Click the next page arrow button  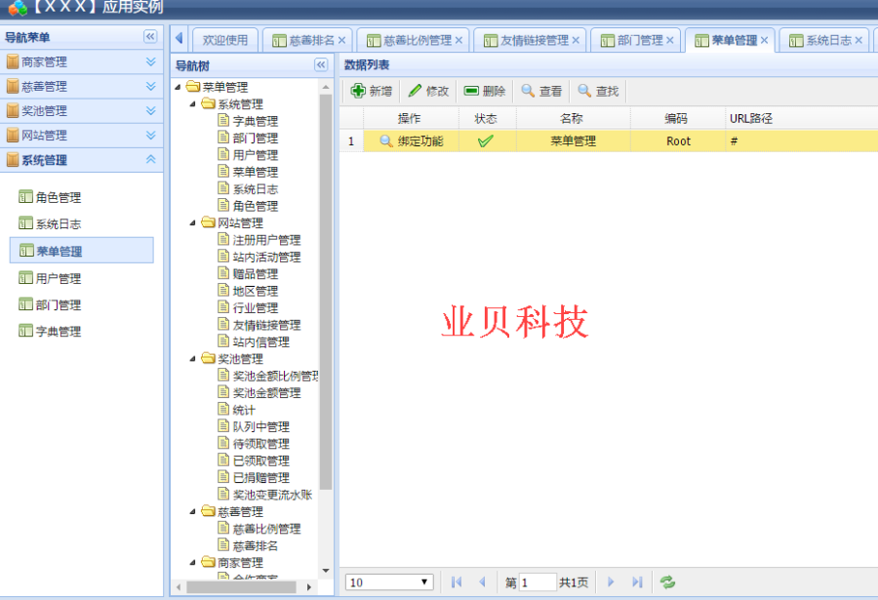[610, 581]
